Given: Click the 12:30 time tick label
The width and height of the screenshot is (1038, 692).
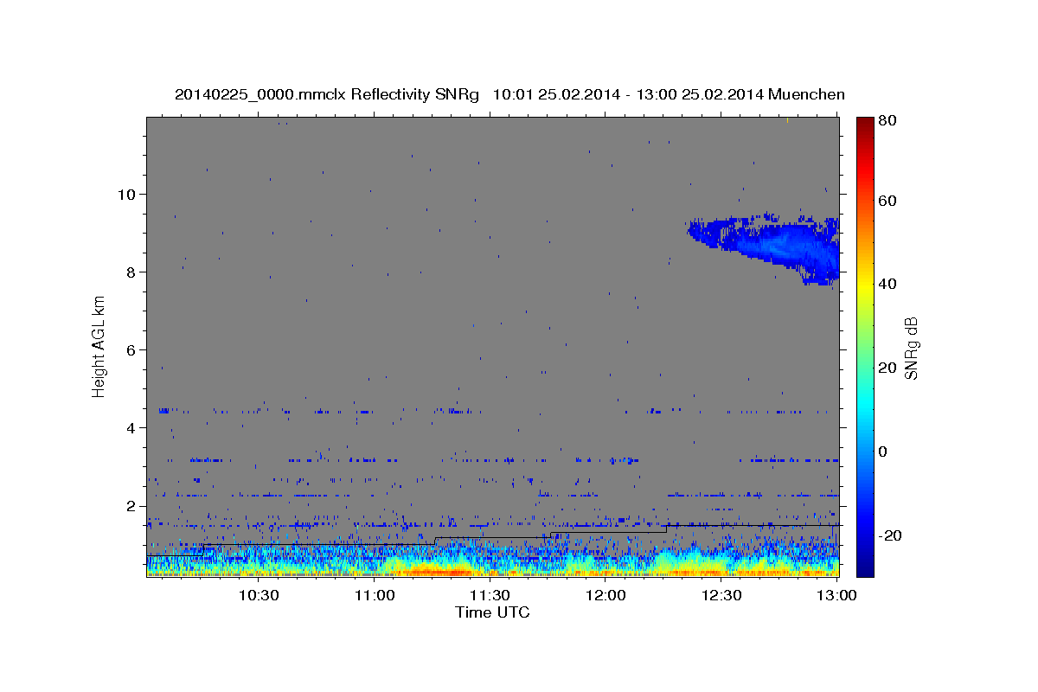Looking at the screenshot, I should pos(721,595).
